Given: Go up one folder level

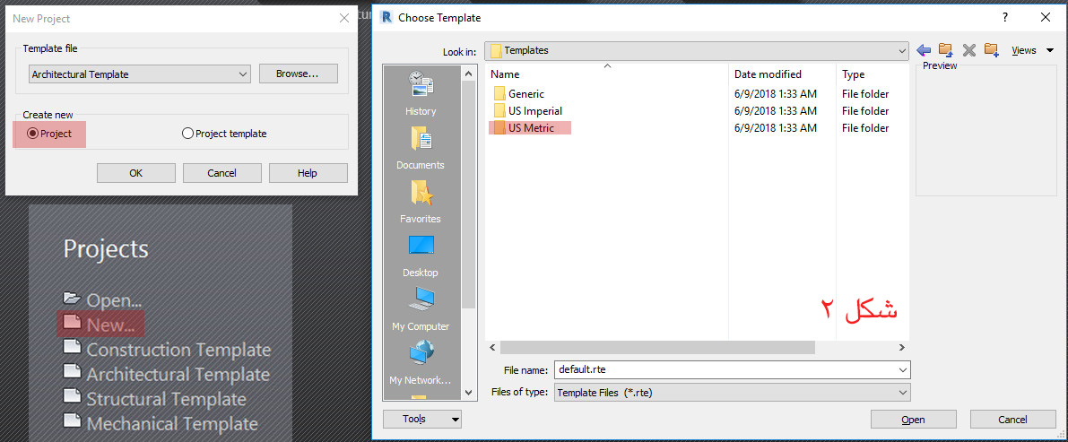Looking at the screenshot, I should (945, 50).
